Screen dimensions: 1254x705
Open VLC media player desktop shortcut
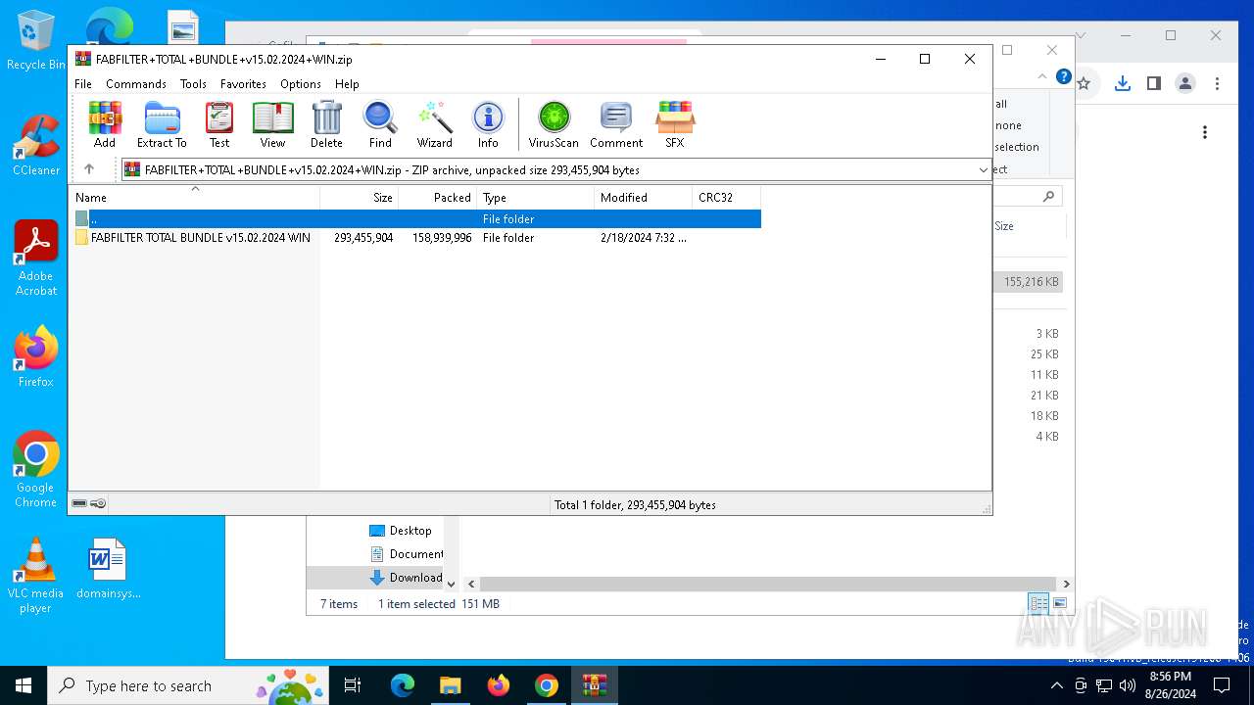(x=36, y=576)
